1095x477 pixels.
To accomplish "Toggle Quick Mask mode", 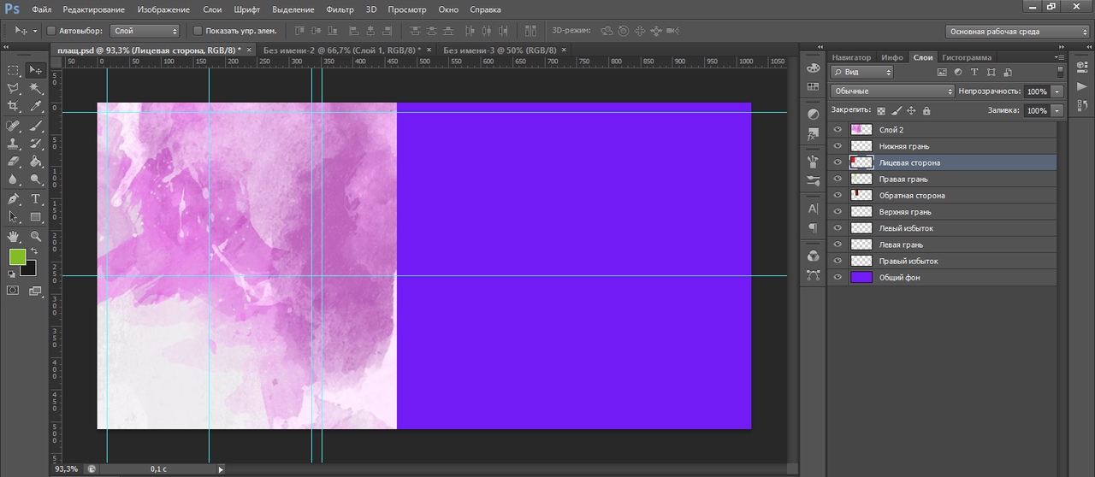I will (x=13, y=291).
